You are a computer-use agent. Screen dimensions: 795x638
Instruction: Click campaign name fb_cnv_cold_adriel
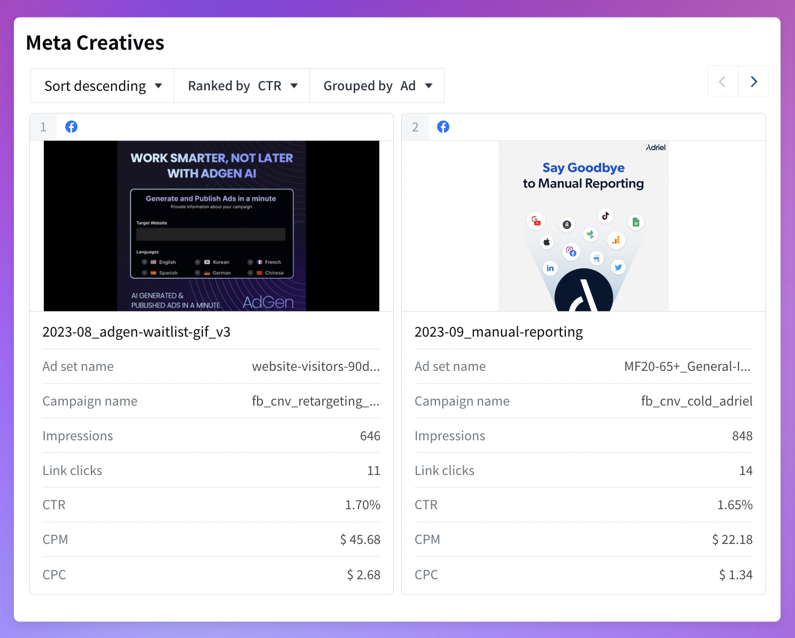tap(697, 401)
